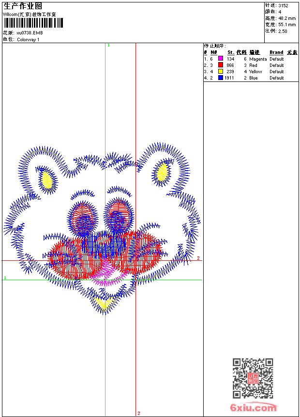The width and height of the screenshot is (300, 417).
Task: Select the stitch count 134 for Magenta
Action: tap(230, 59)
